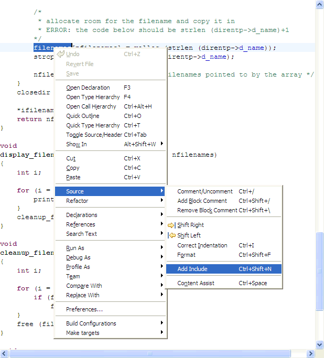Click vertical scrollbar up arrow
Screen dimensions: 324x358
tap(319, 5)
